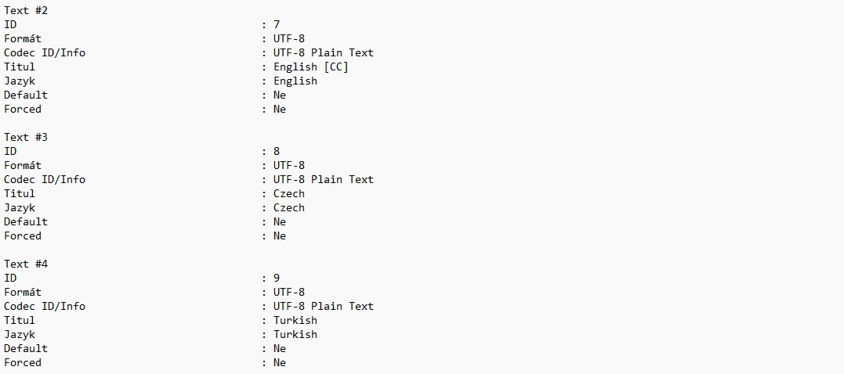
Task: Click the Turkish value in the Jazyk row
Action: click(295, 334)
